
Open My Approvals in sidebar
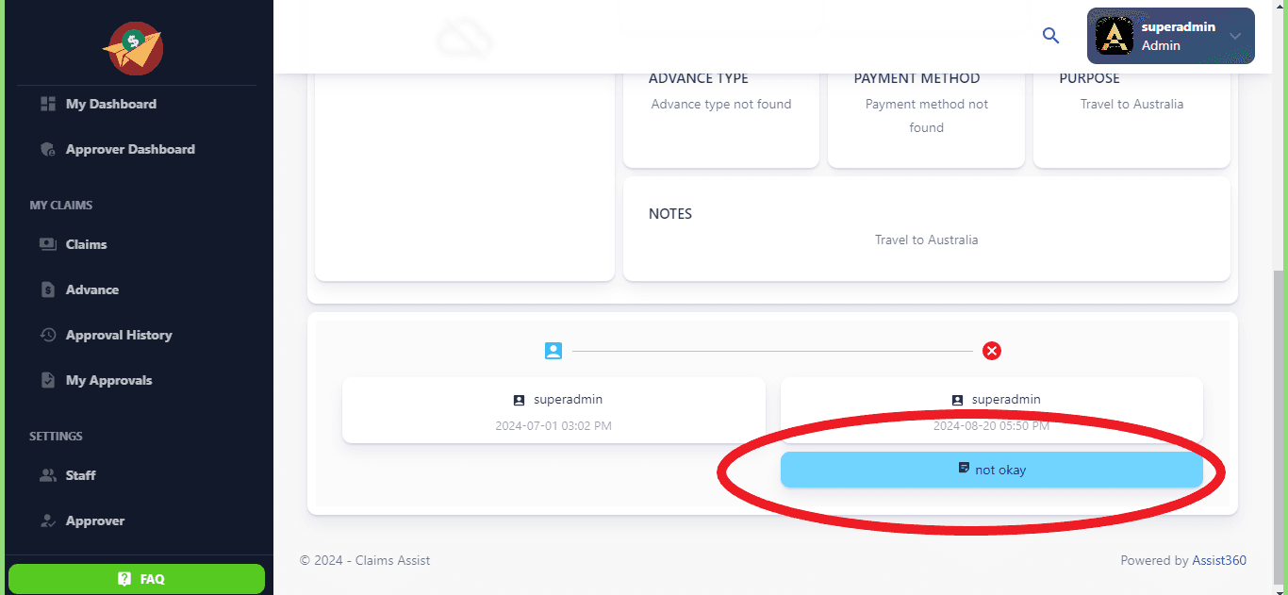point(108,380)
